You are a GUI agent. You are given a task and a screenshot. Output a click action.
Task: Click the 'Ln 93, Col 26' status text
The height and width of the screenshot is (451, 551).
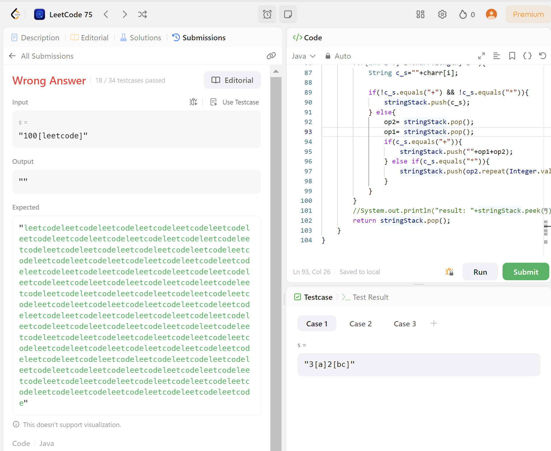(x=312, y=272)
